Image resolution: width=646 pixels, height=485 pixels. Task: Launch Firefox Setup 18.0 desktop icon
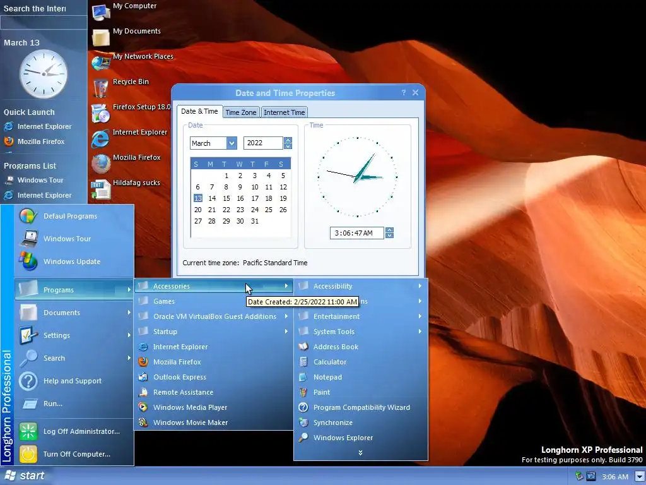(101, 114)
